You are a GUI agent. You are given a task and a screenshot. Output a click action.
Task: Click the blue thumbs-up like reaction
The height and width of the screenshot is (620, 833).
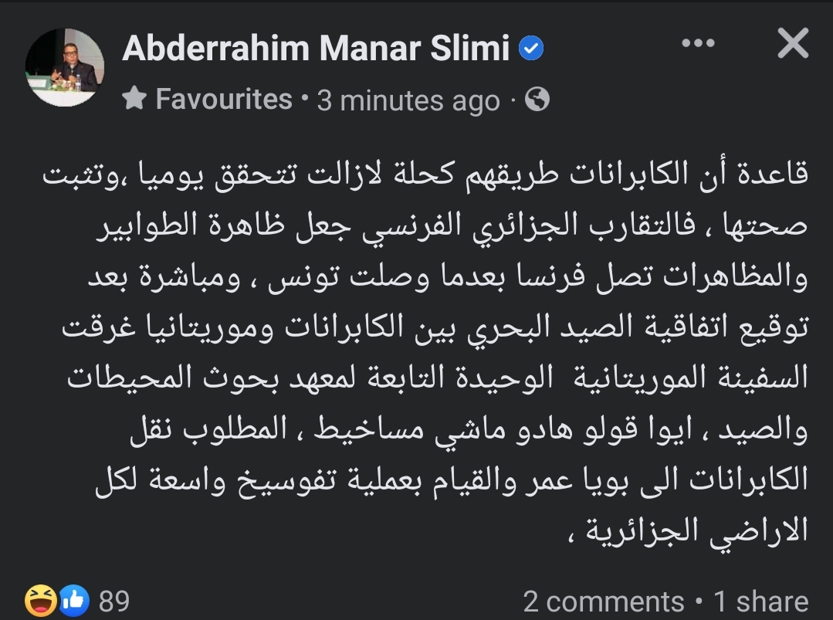(75, 600)
